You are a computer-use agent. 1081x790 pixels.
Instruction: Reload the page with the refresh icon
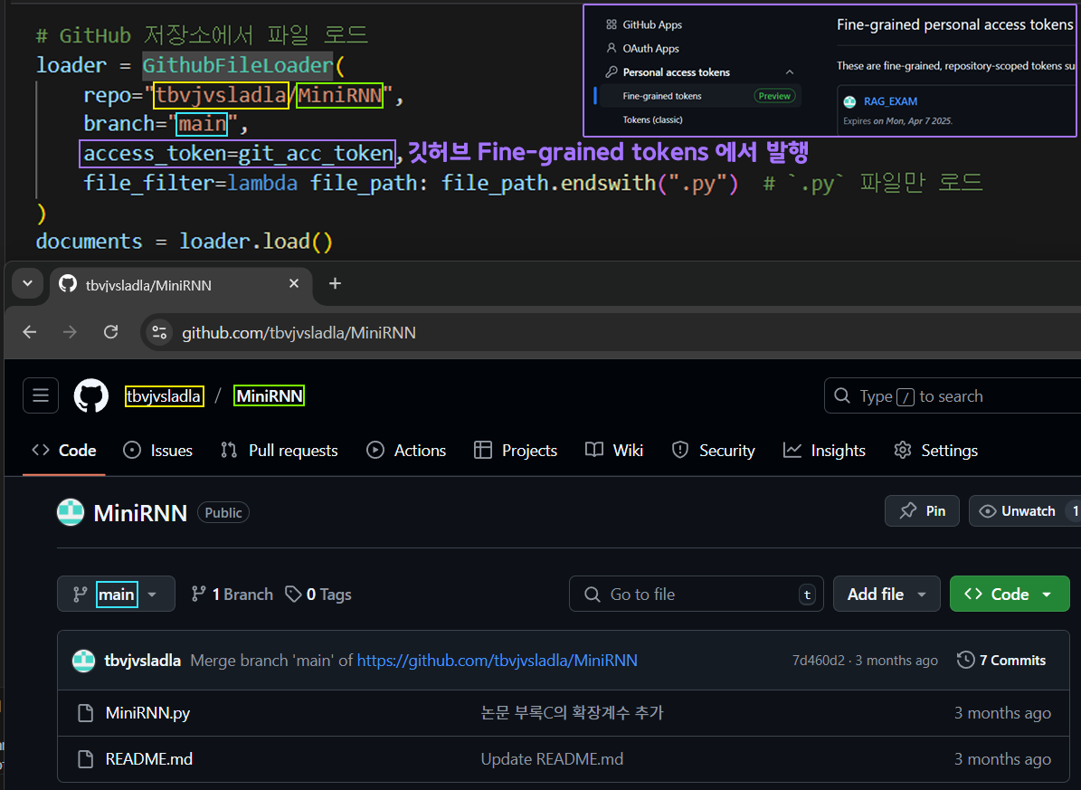click(111, 332)
